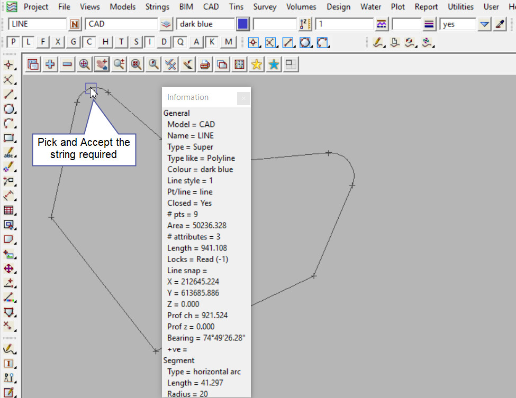Toggle the 'G' snap button
The height and width of the screenshot is (398, 516).
(x=74, y=42)
